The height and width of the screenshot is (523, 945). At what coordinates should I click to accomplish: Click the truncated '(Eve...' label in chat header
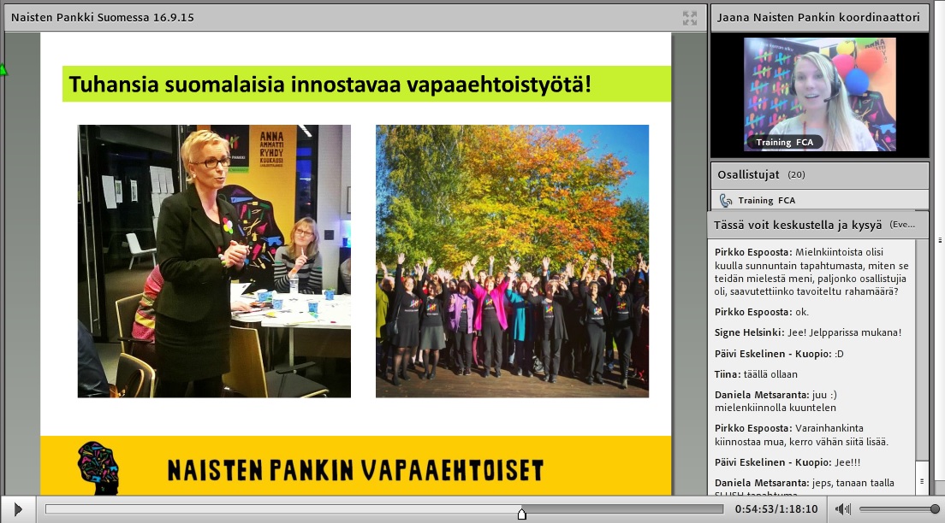click(x=902, y=225)
